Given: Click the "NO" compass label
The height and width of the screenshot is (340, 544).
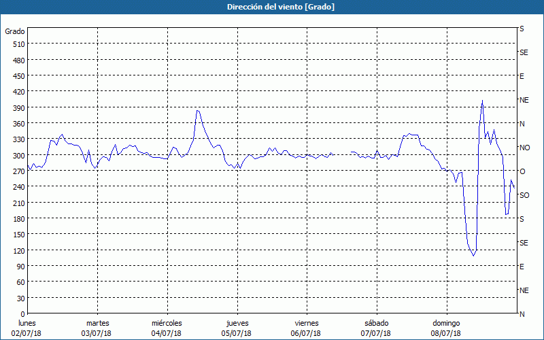Looking at the screenshot, I should click(525, 148).
